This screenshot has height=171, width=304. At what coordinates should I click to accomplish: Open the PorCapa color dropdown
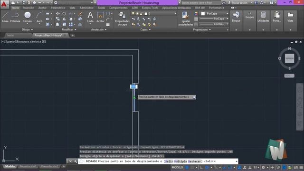click(x=214, y=14)
